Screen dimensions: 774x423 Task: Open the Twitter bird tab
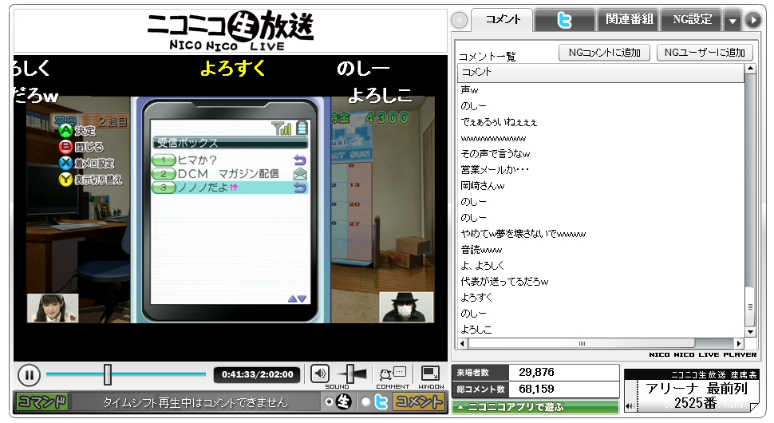[x=565, y=20]
